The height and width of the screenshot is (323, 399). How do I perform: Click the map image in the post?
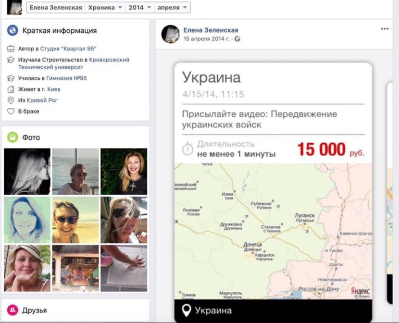273,231
